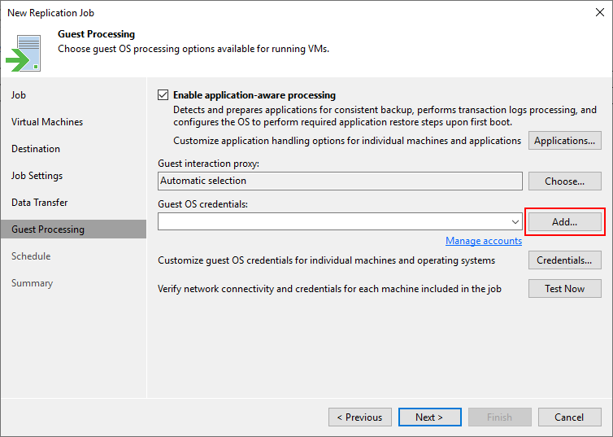Open the Job Settings step
Screen dimensions: 613x437
coord(37,176)
